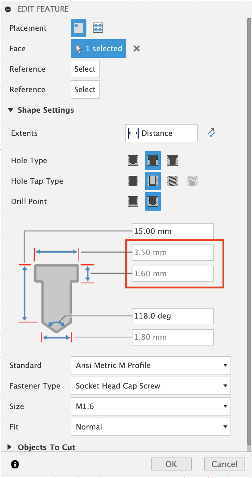Open the Standard dropdown showing Ansi Metric
This screenshot has width=252, height=478.
coord(151,365)
